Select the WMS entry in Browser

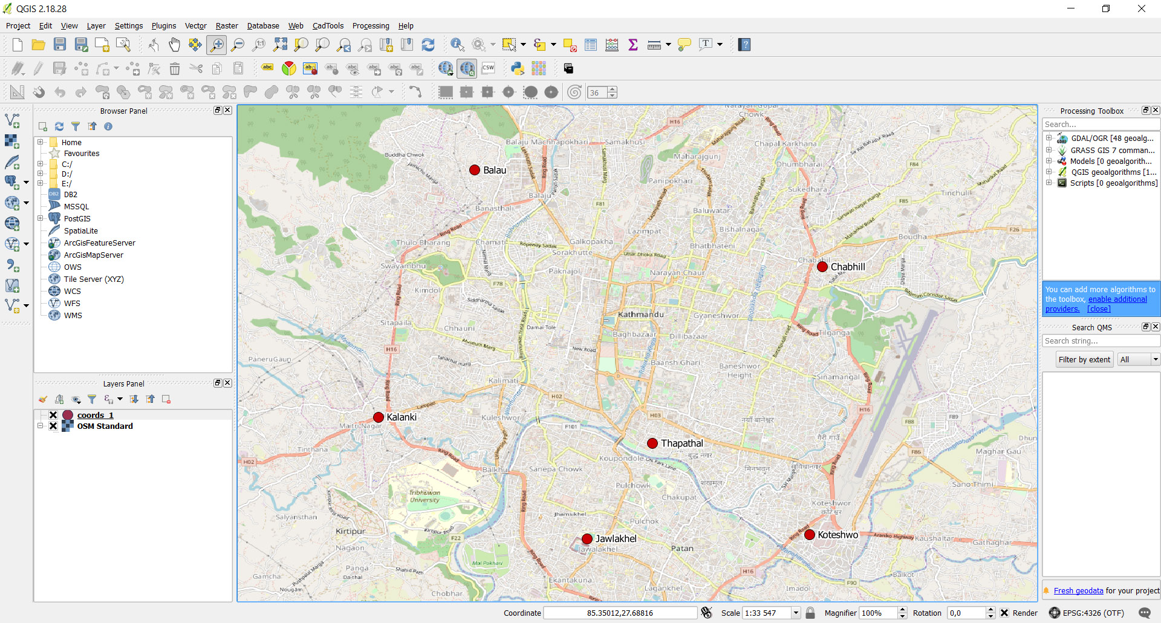(x=73, y=315)
